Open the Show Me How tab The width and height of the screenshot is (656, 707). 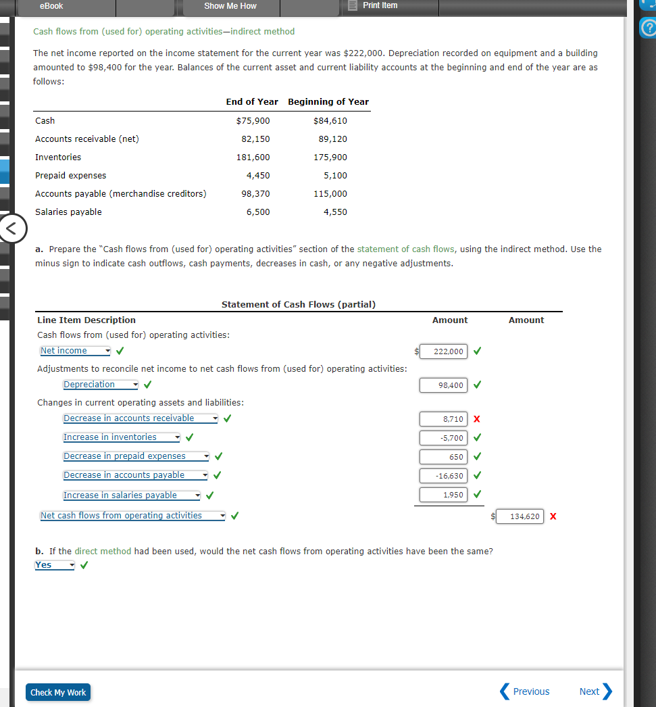click(230, 7)
